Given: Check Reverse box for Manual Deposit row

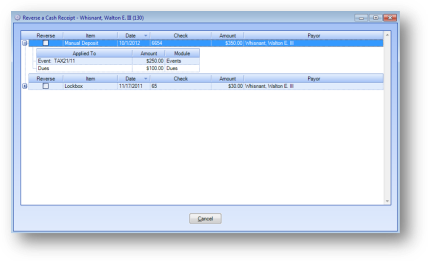Looking at the screenshot, I should [x=46, y=43].
